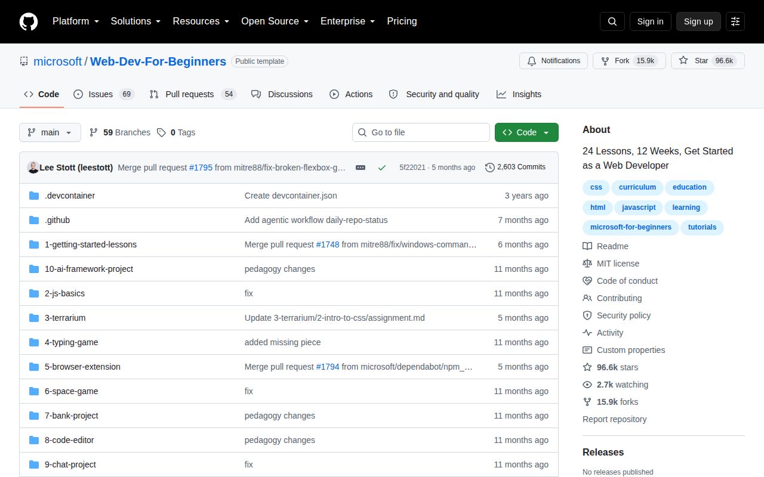Select the curriculum topic tag
Viewport: 764px width, 477px height.
(x=637, y=187)
